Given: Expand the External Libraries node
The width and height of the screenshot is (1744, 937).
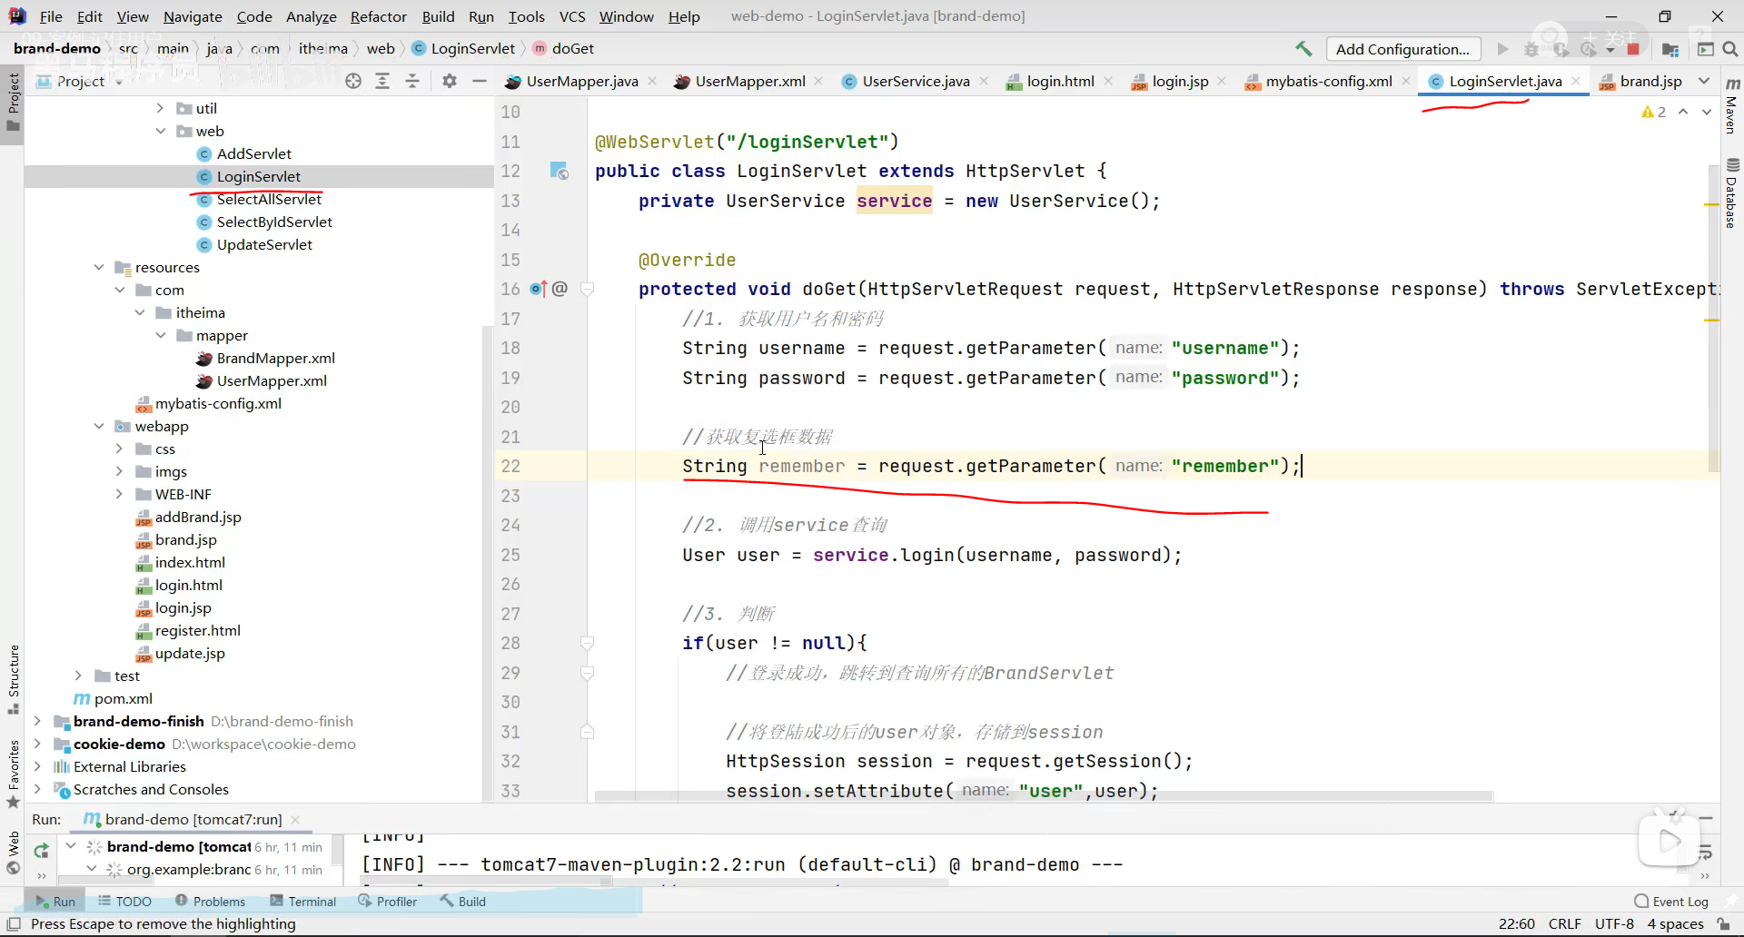Looking at the screenshot, I should tap(37, 766).
